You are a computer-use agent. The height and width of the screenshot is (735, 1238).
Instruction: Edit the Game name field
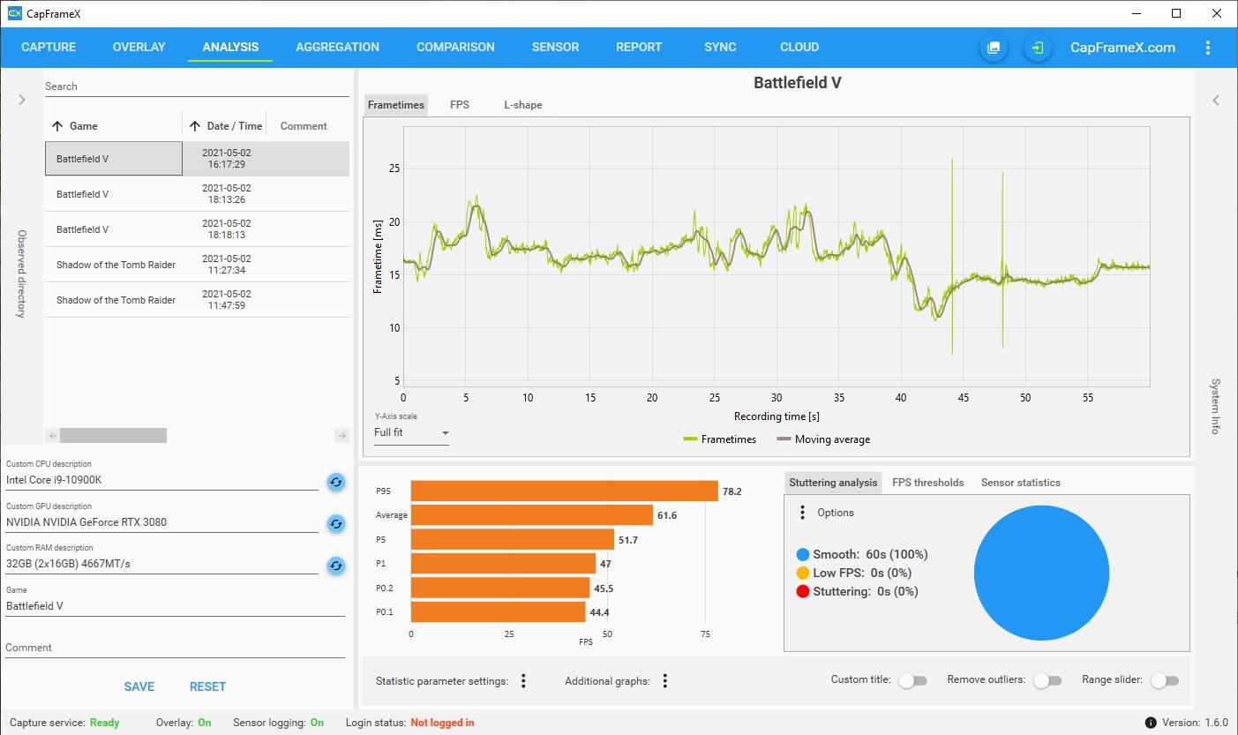[x=175, y=606]
